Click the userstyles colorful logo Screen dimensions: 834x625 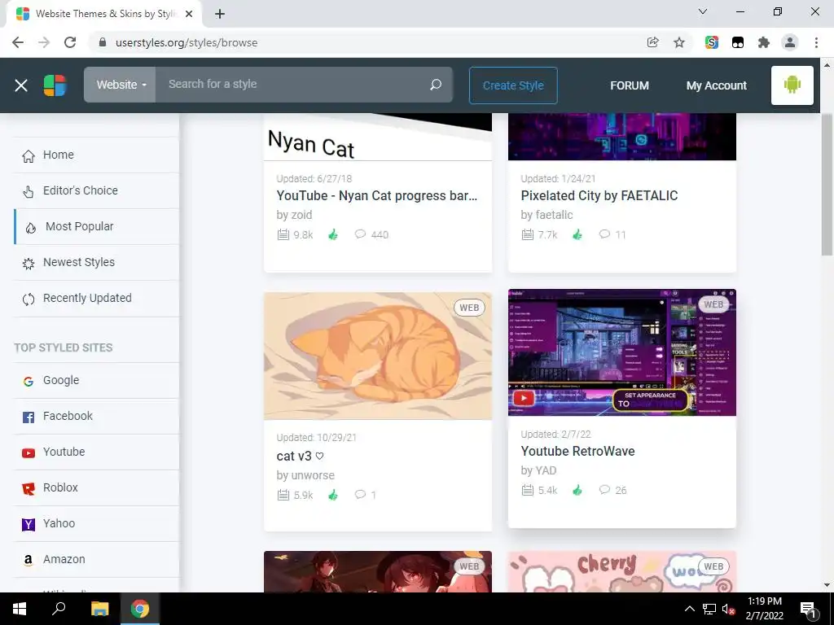click(55, 85)
